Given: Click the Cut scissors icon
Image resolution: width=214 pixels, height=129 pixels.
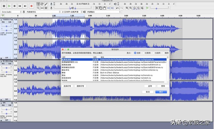Looking at the screenshot, I should [97, 8].
